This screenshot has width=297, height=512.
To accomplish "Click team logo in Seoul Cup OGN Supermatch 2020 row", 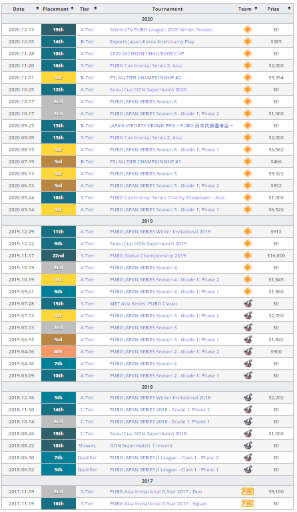I will [x=248, y=90].
